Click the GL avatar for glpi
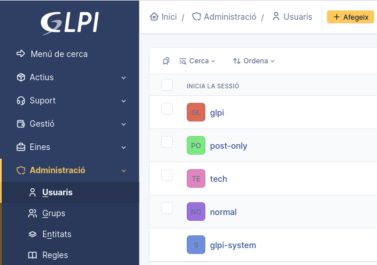377x265 pixels. [x=196, y=112]
